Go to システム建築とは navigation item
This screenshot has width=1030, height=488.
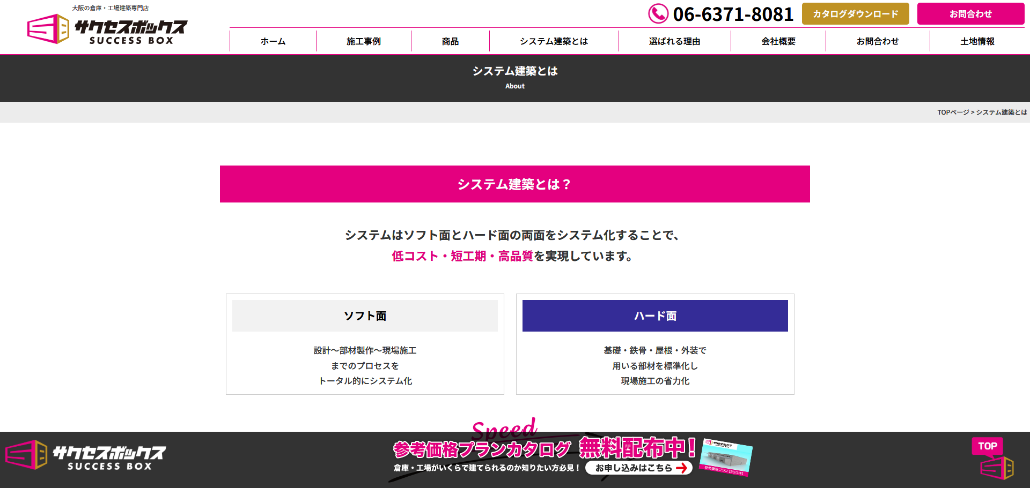554,41
